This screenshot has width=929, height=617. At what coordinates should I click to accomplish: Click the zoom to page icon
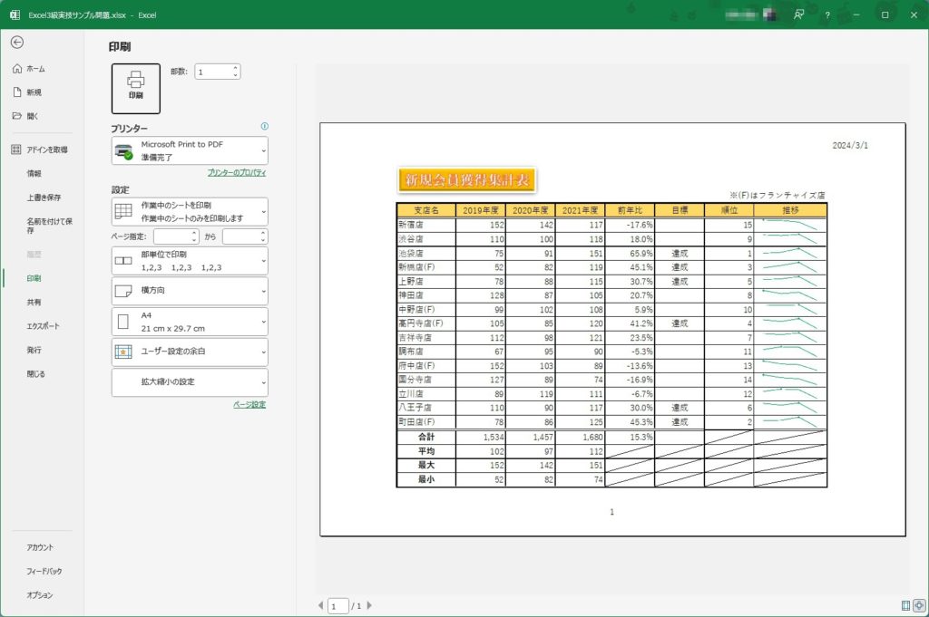pyautogui.click(x=919, y=605)
